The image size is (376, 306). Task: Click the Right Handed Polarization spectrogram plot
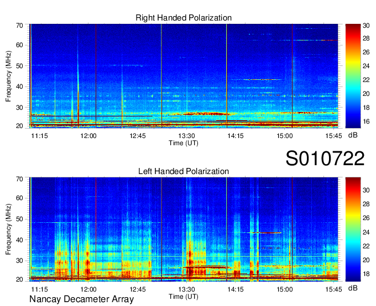point(184,76)
